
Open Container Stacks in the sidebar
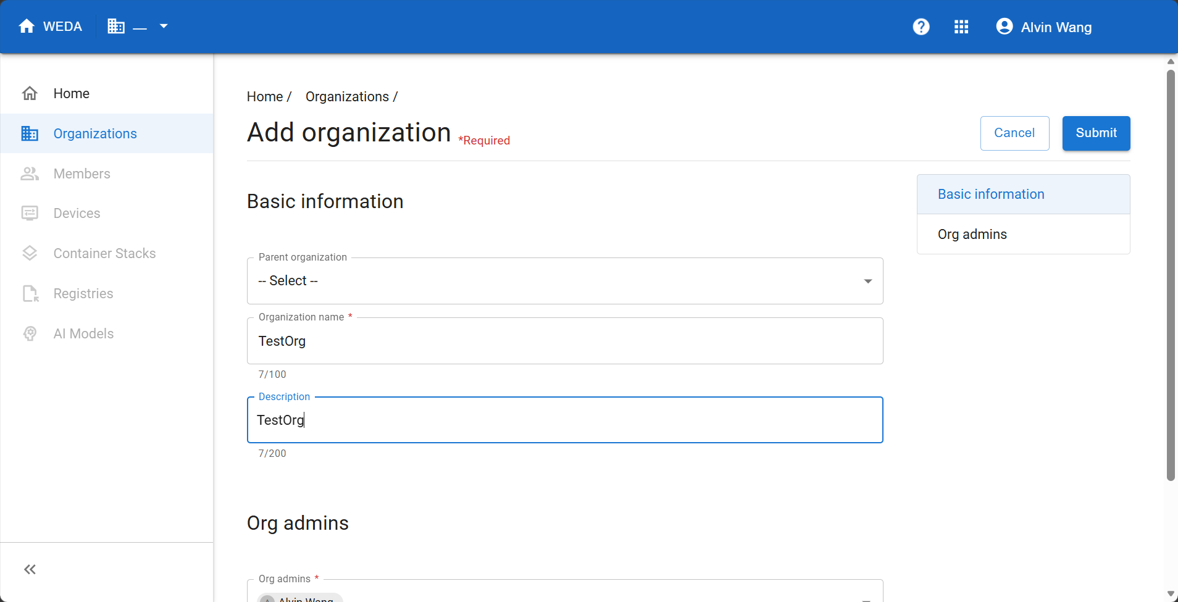(107, 253)
